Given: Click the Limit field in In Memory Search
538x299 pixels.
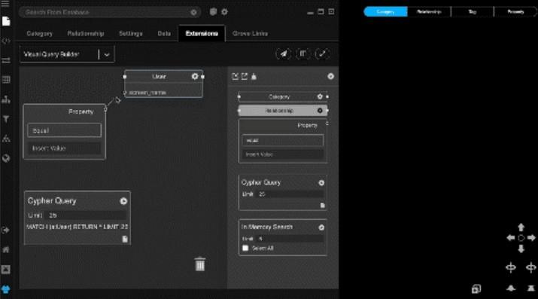Looking at the screenshot, I should 290,239.
